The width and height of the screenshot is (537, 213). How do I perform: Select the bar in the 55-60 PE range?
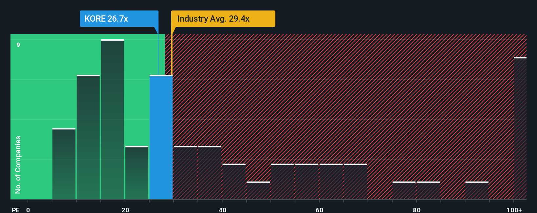pos(307,182)
